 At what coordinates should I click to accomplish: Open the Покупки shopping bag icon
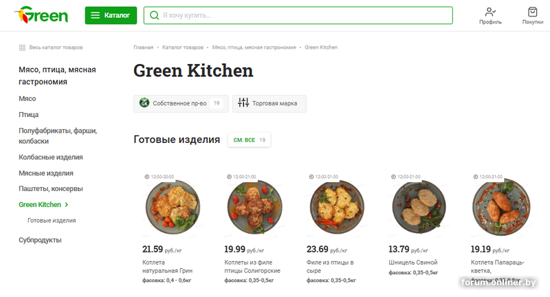(532, 12)
